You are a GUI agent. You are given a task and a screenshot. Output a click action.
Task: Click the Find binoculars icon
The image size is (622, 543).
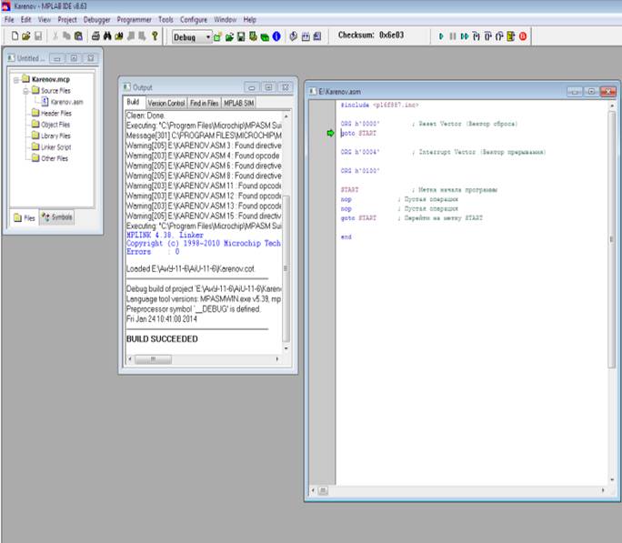(107, 36)
